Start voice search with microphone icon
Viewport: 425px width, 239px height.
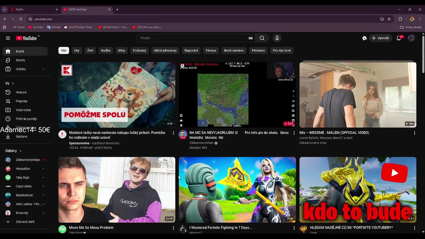pyautogui.click(x=277, y=38)
